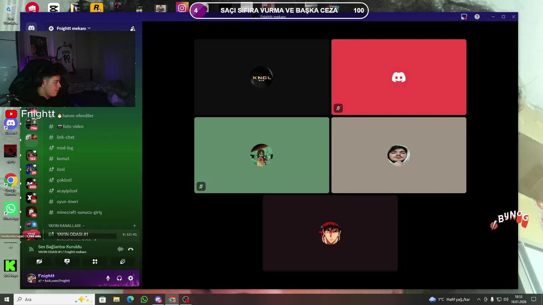The width and height of the screenshot is (543, 305).
Task: Add channel to YAYIN KANALLARI category
Action: click(134, 226)
